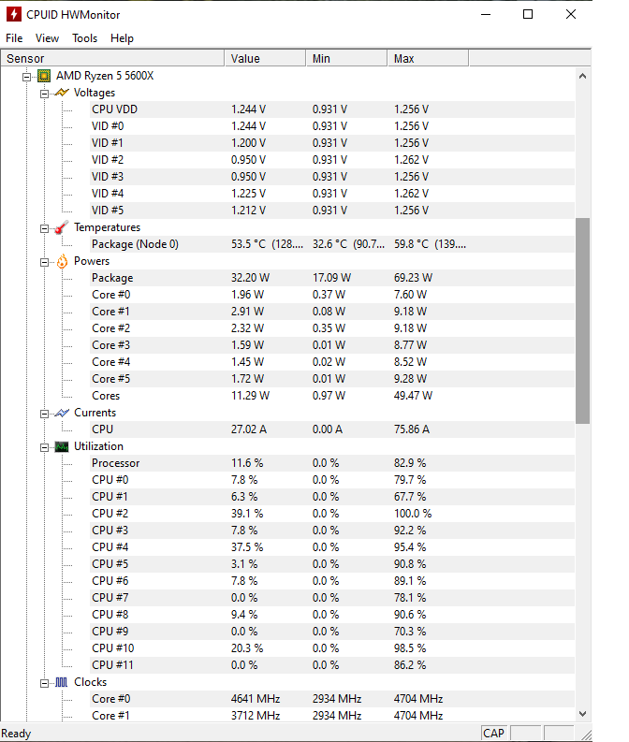Click the 3712 MHz Core #1 value
629x742 pixels.
[x=256, y=716]
